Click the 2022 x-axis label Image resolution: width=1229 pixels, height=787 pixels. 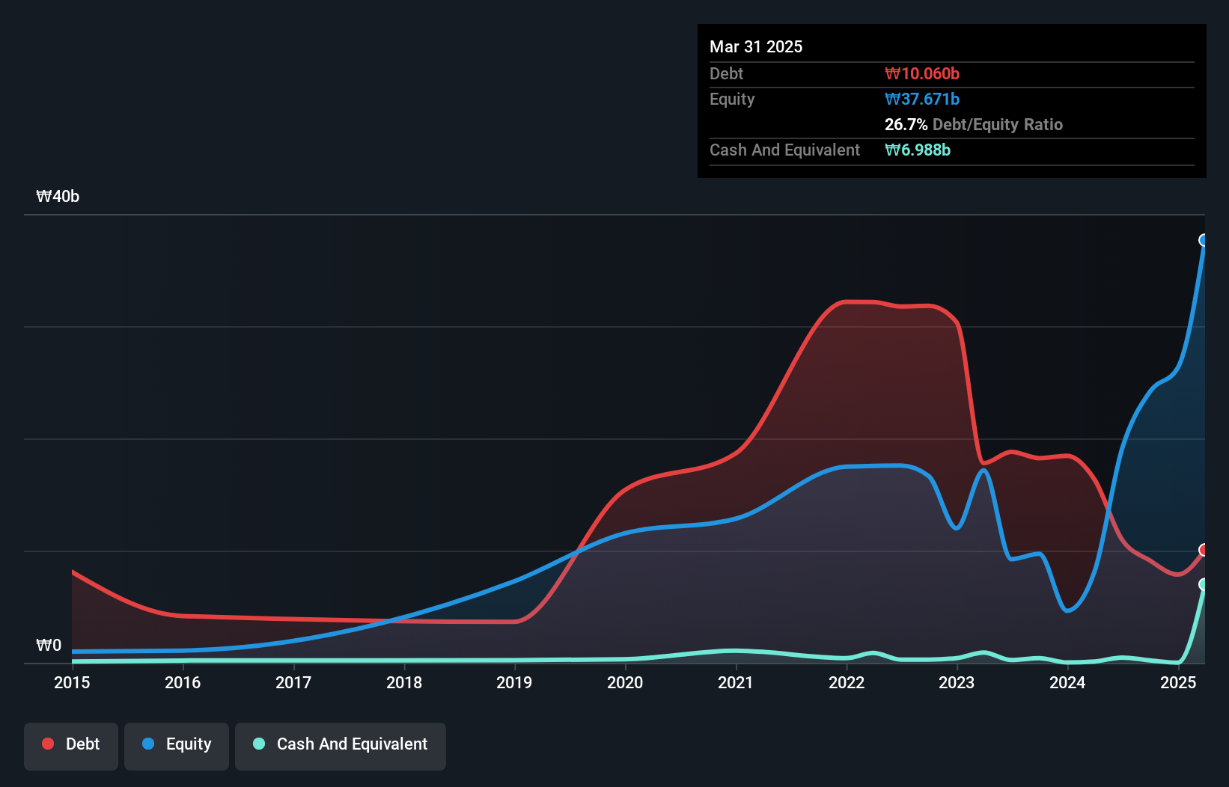click(847, 682)
